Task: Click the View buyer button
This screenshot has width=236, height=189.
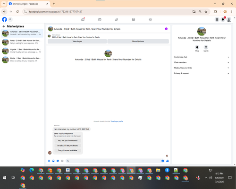Action: 77,41
